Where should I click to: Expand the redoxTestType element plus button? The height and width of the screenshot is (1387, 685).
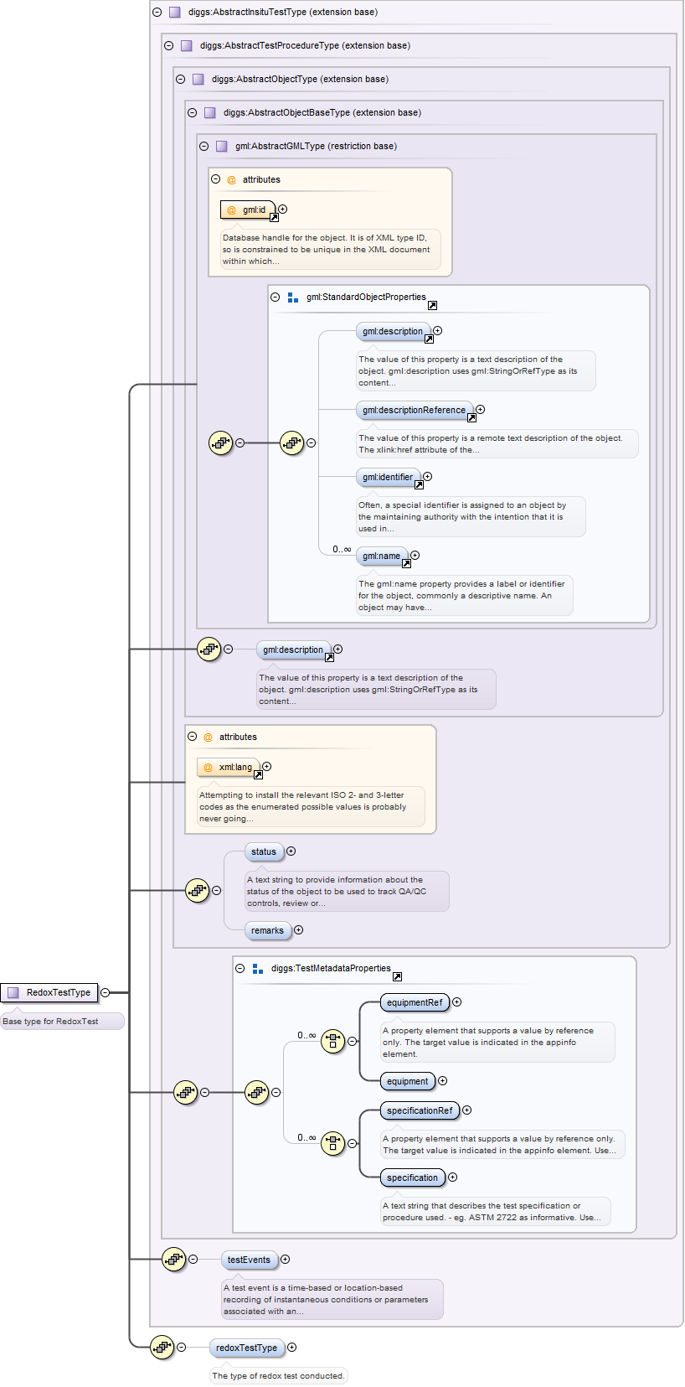tap(292, 1347)
